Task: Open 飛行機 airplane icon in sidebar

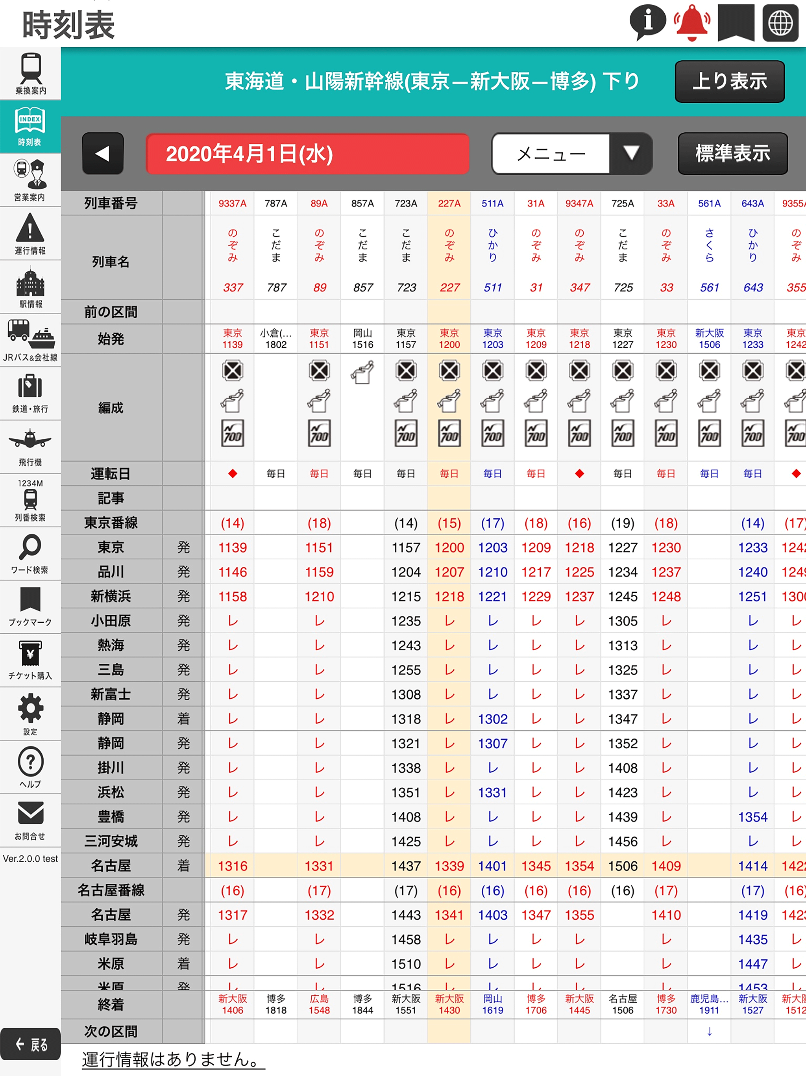Action: tap(30, 447)
